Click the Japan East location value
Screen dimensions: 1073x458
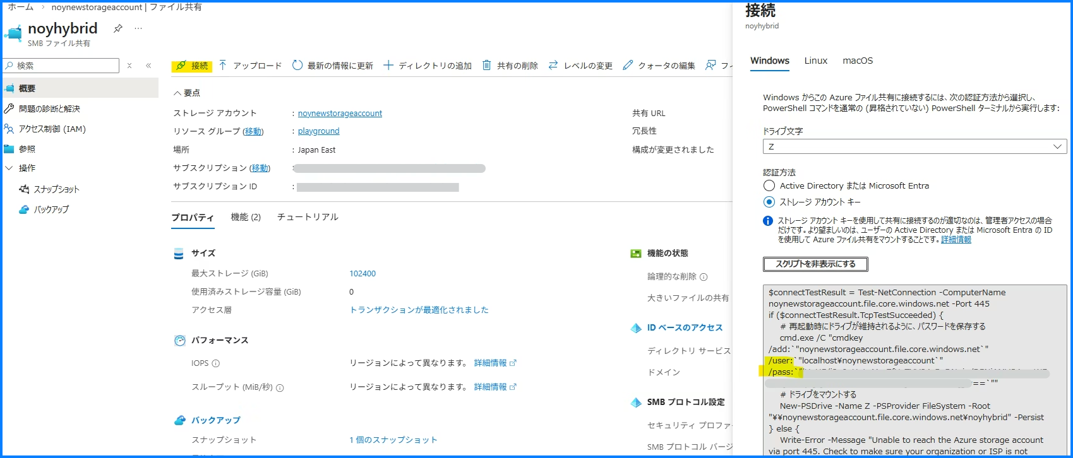pos(316,150)
